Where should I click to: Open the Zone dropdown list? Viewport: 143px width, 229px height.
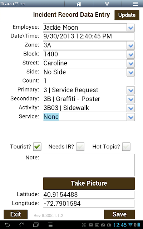coord(131,46)
